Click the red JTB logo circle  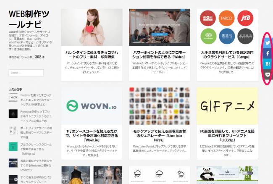click(245, 18)
